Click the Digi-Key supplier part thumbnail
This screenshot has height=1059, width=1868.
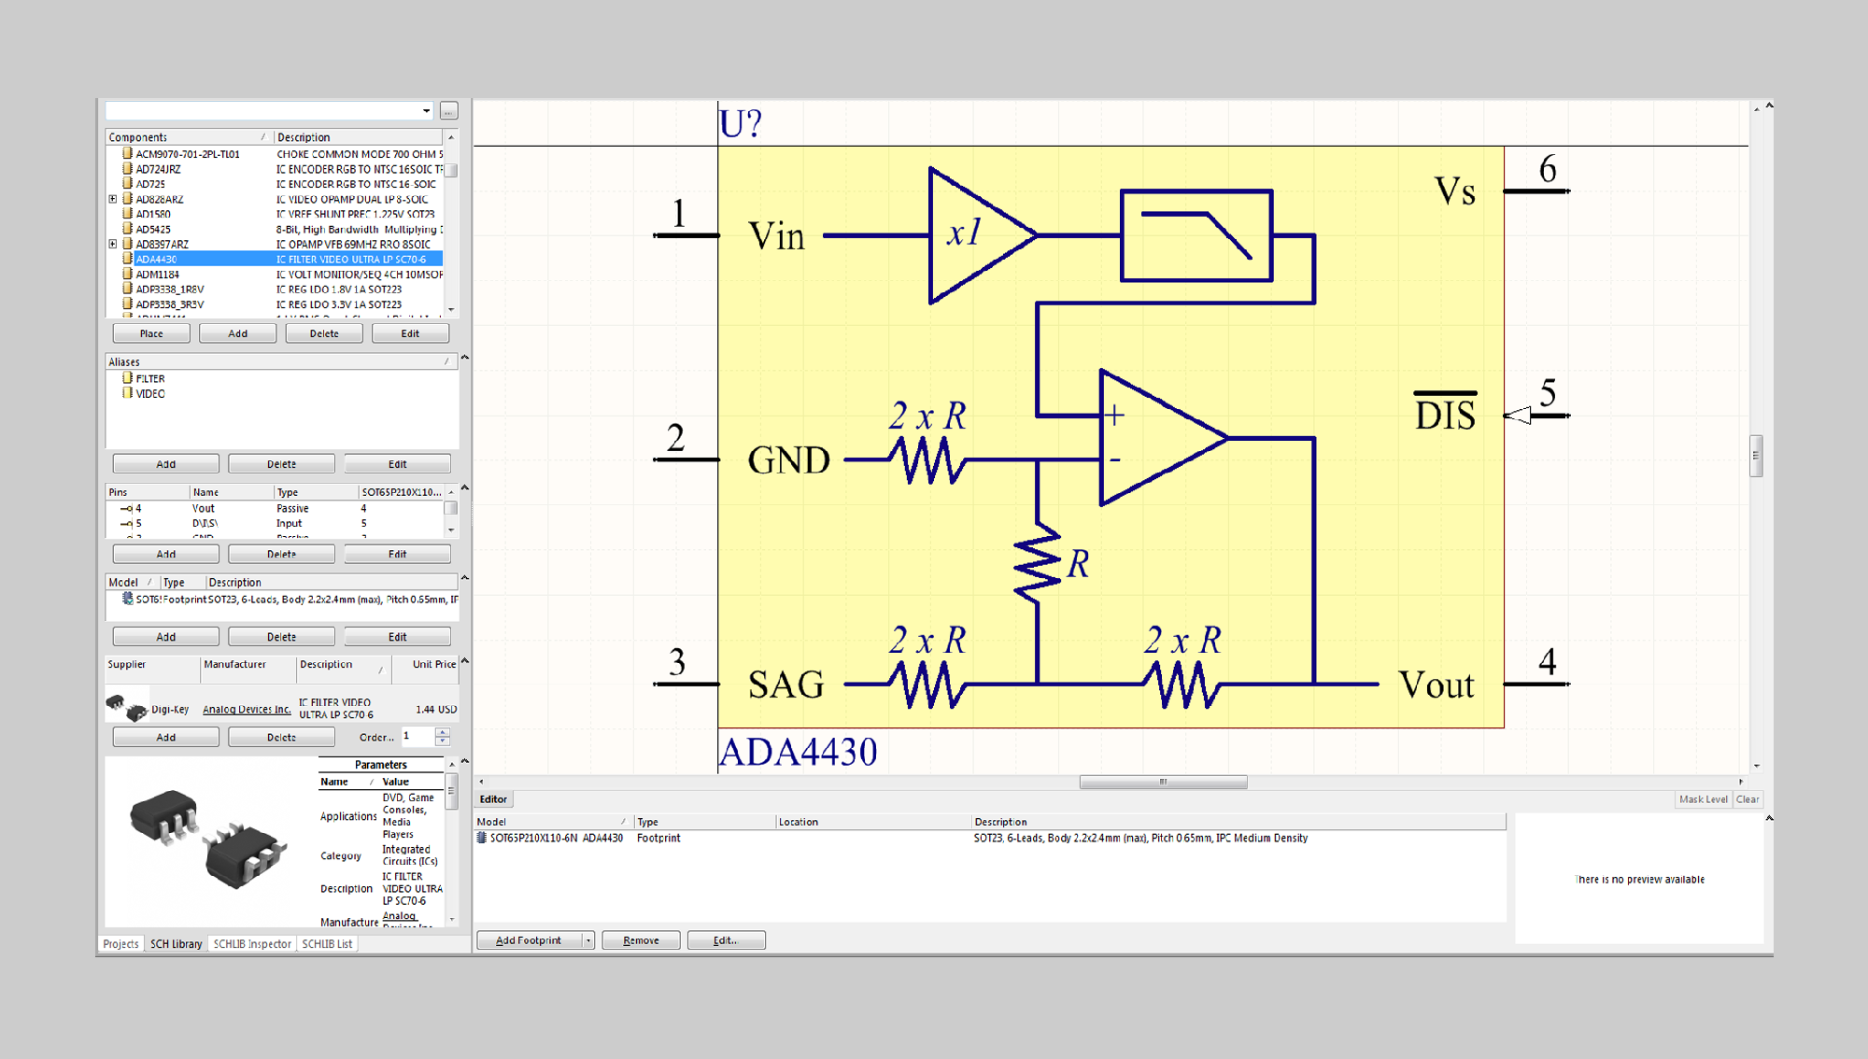click(127, 707)
